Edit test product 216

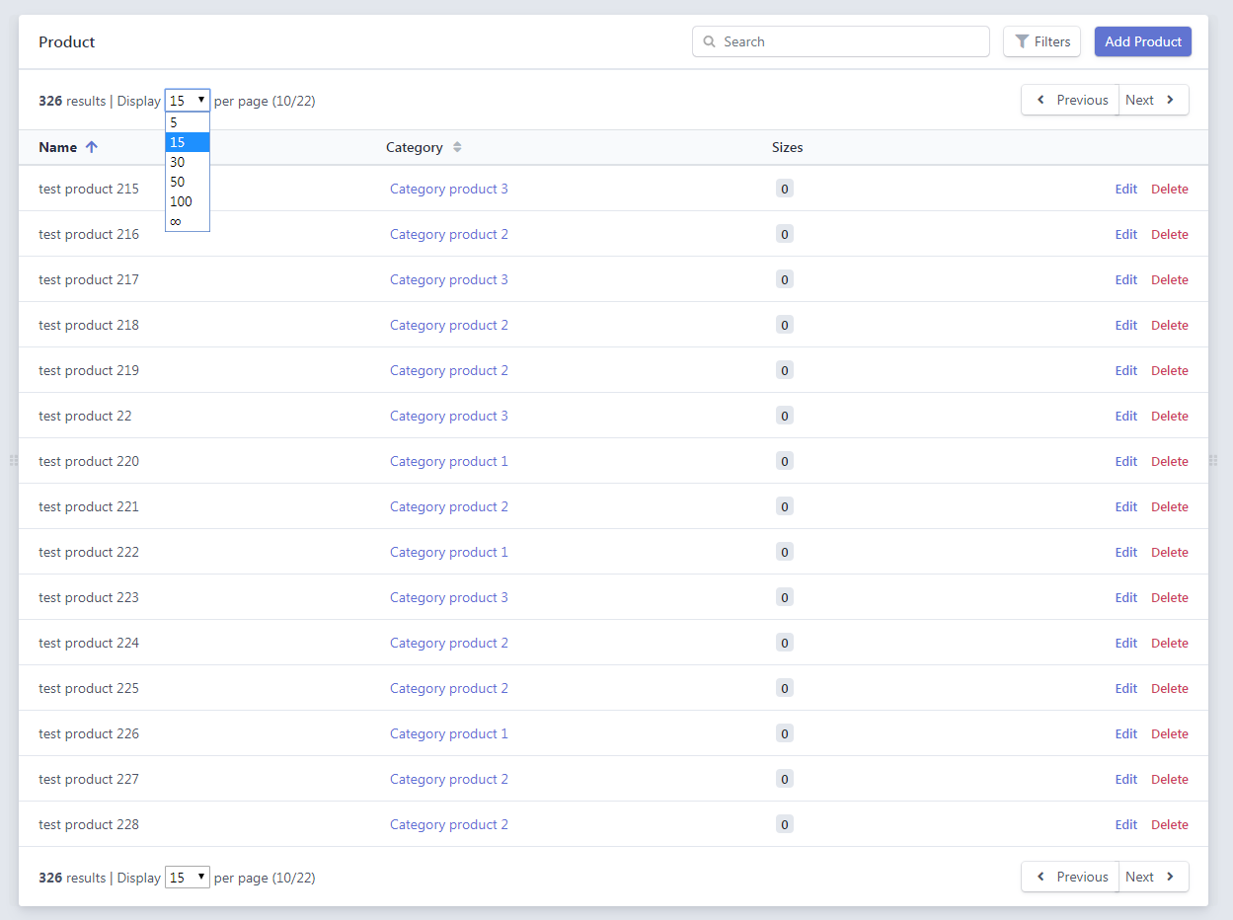tap(1125, 234)
